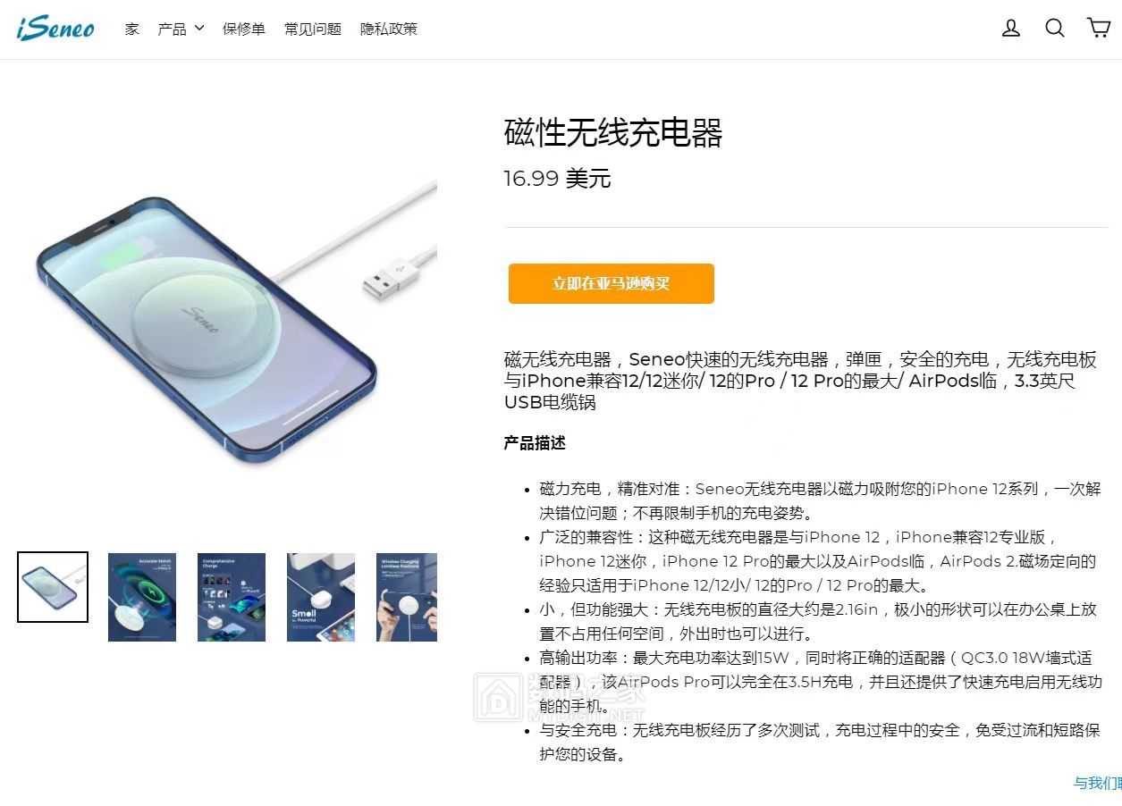The height and width of the screenshot is (806, 1122).
Task: Go to iSeneo logo homepage
Action: click(x=55, y=28)
